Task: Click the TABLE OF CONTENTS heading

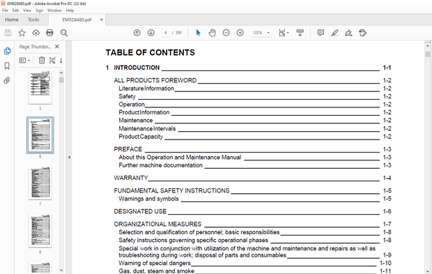Action: [x=150, y=52]
